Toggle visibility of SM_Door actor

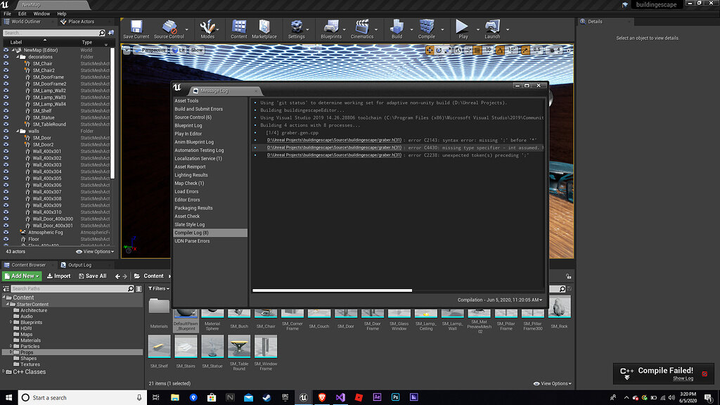coord(6,138)
